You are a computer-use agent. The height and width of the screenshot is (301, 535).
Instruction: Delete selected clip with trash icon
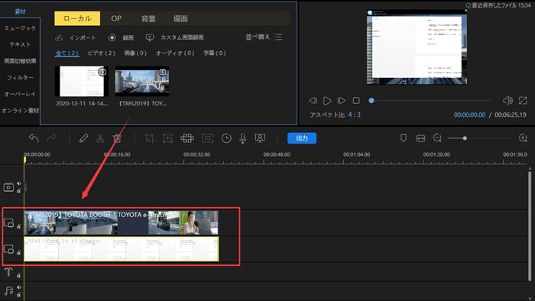point(117,138)
